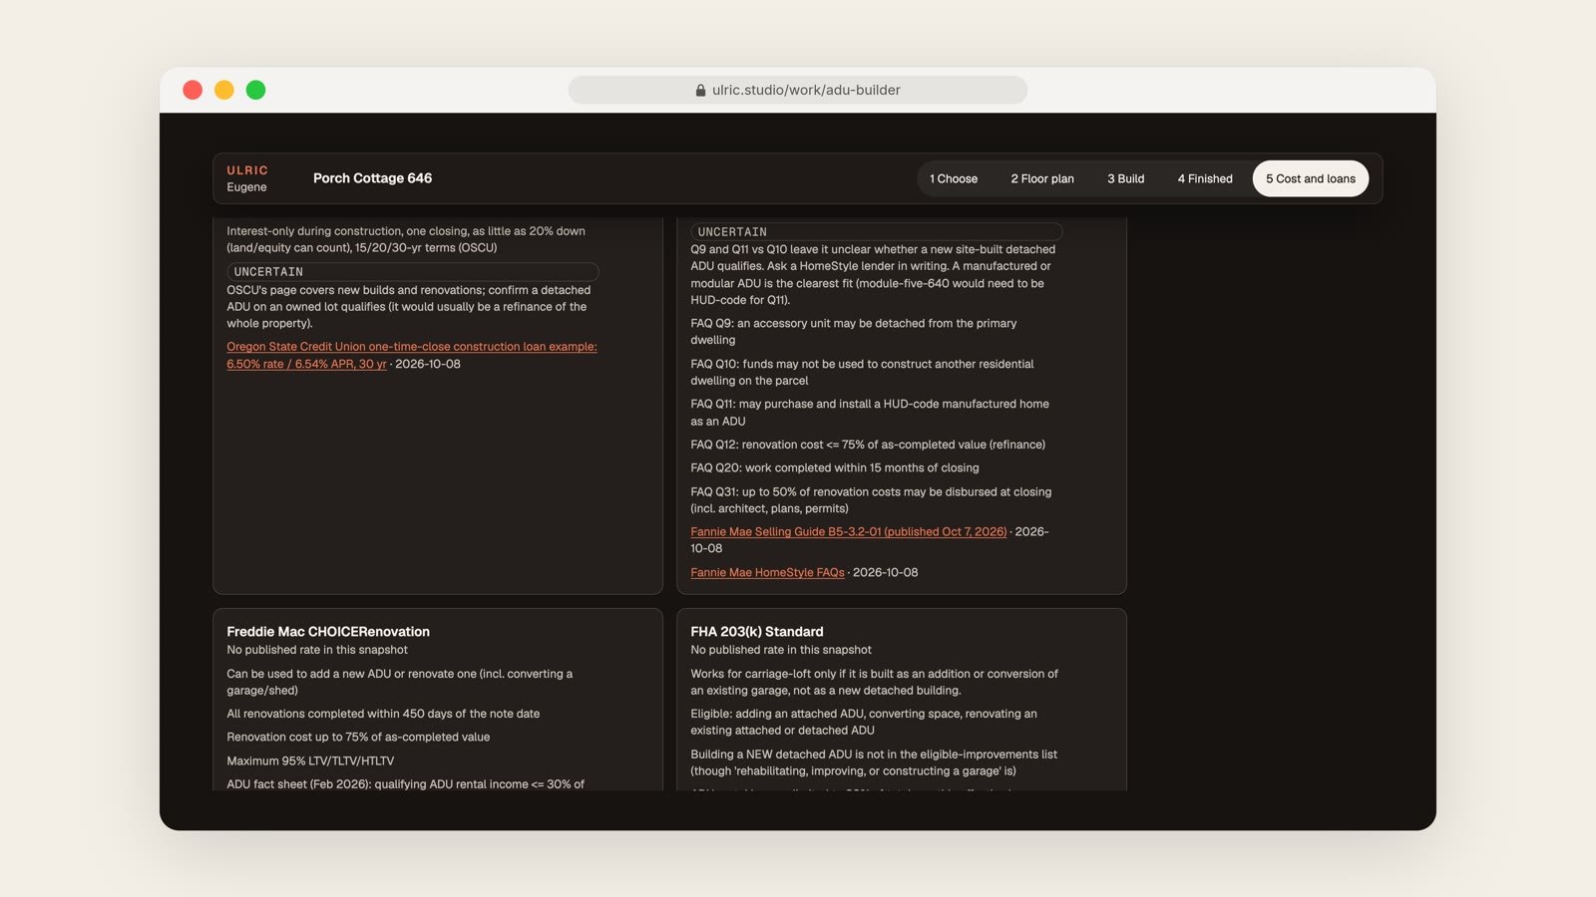The height and width of the screenshot is (897, 1596).
Task: Click the FAQ Q9 accessory unit detached line
Action: click(x=854, y=331)
